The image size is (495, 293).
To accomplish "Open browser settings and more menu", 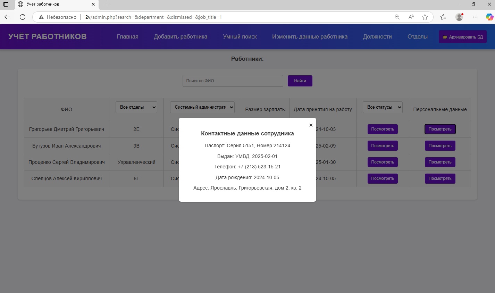I will point(475,17).
